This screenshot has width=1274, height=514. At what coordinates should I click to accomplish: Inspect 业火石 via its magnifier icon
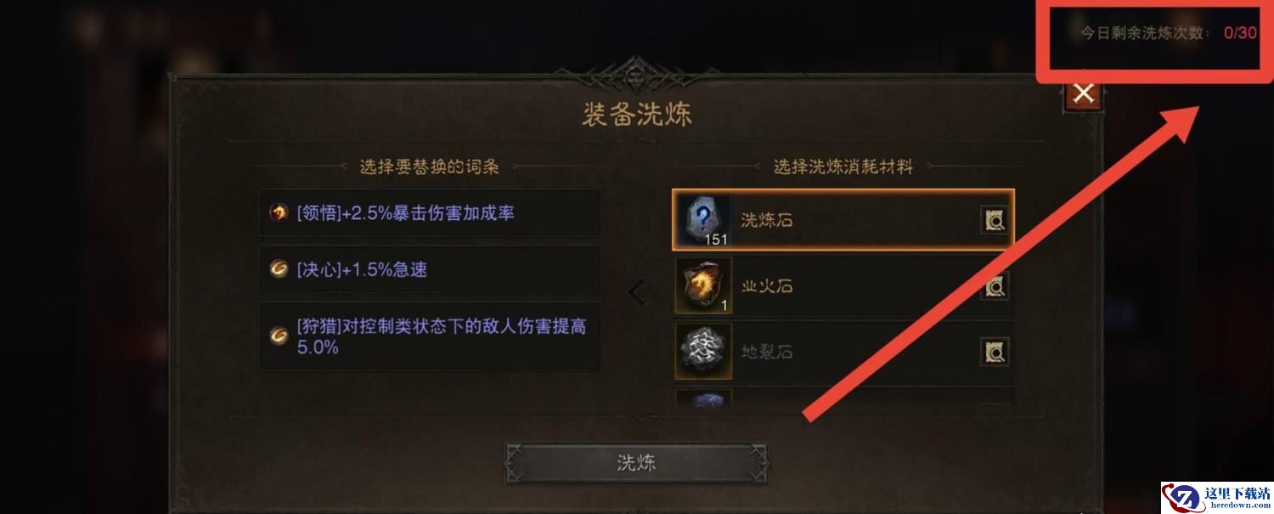pyautogui.click(x=995, y=286)
